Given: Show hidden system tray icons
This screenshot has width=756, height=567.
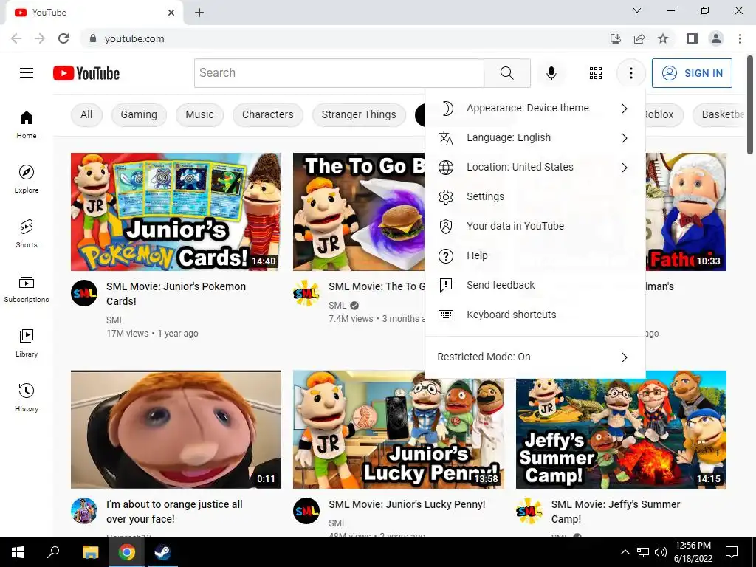Looking at the screenshot, I should (x=625, y=552).
